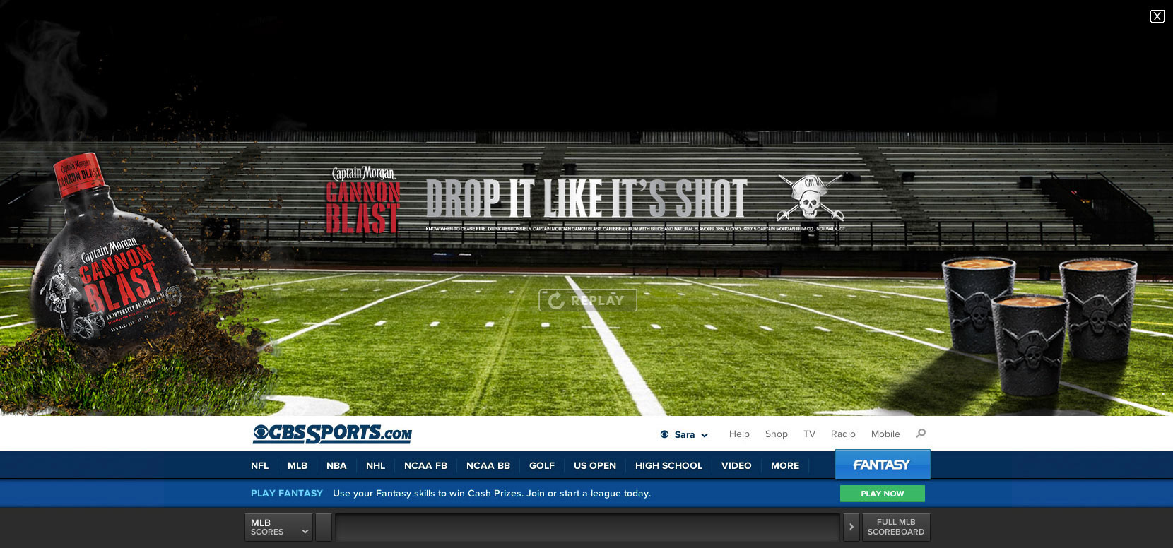
Task: Open the TV link
Action: [809, 434]
